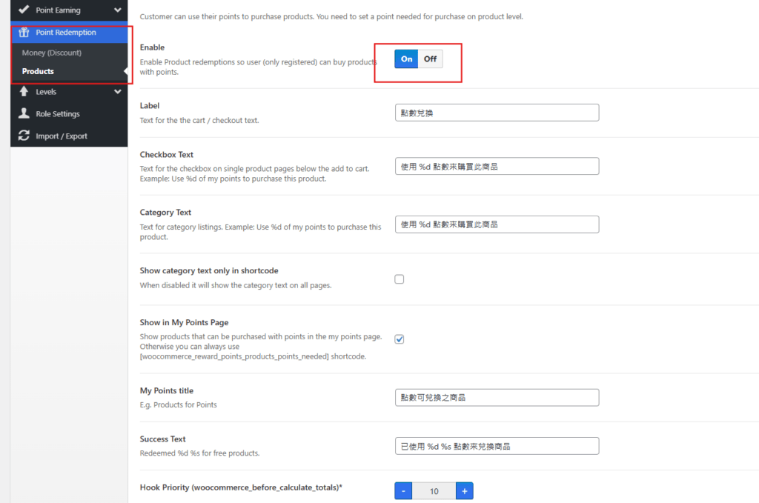The width and height of the screenshot is (759, 503).
Task: Click the Point Earning checkmark icon
Action: coord(24,10)
